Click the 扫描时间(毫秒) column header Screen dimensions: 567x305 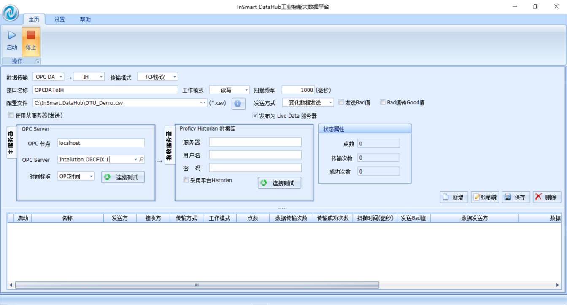click(x=375, y=218)
